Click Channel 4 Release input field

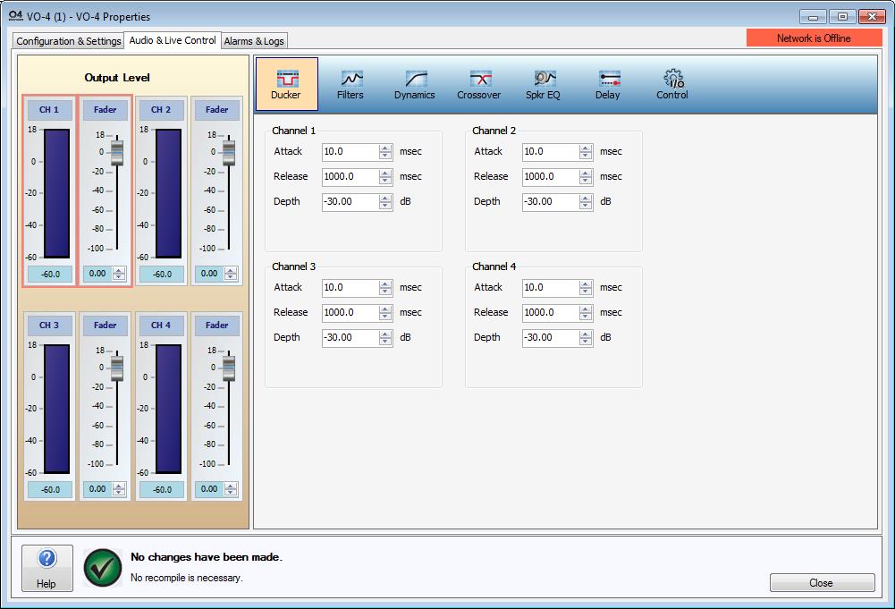coord(551,313)
